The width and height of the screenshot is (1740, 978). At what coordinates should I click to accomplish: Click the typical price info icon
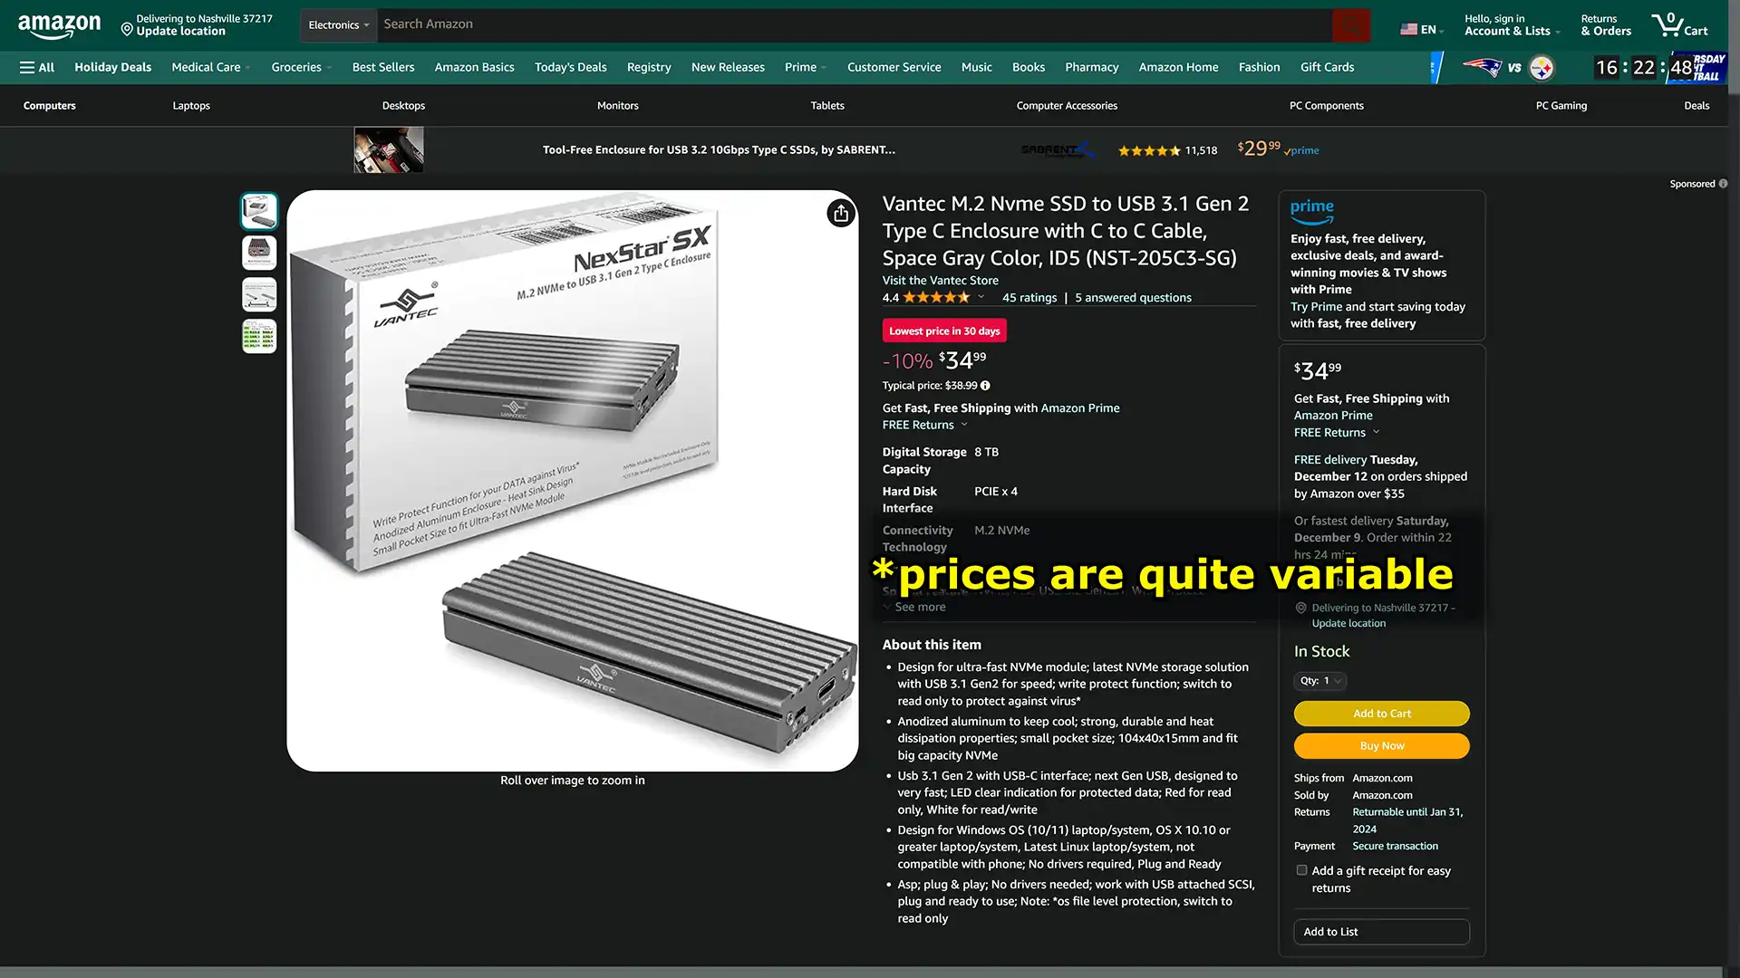tap(985, 385)
